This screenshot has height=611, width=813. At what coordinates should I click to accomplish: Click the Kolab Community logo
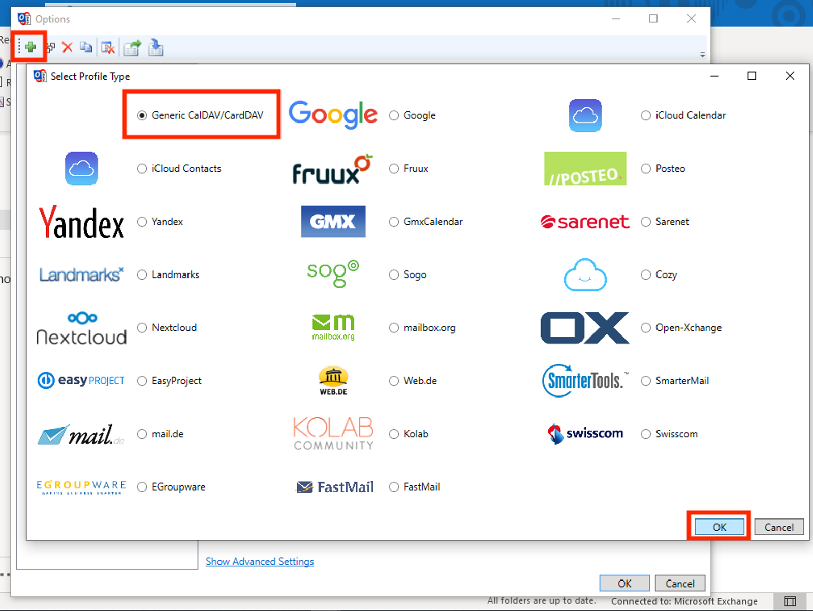tap(333, 434)
